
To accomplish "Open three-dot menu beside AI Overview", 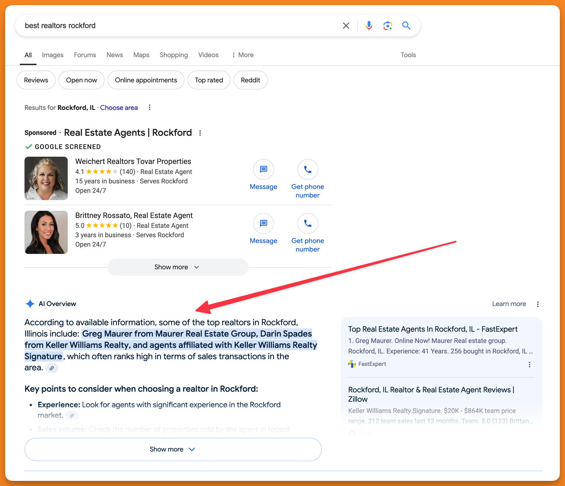I will [538, 304].
